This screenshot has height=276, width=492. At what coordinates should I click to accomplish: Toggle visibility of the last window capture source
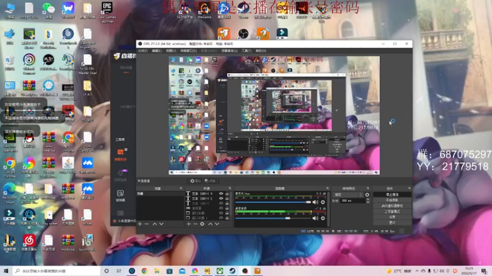(x=221, y=218)
